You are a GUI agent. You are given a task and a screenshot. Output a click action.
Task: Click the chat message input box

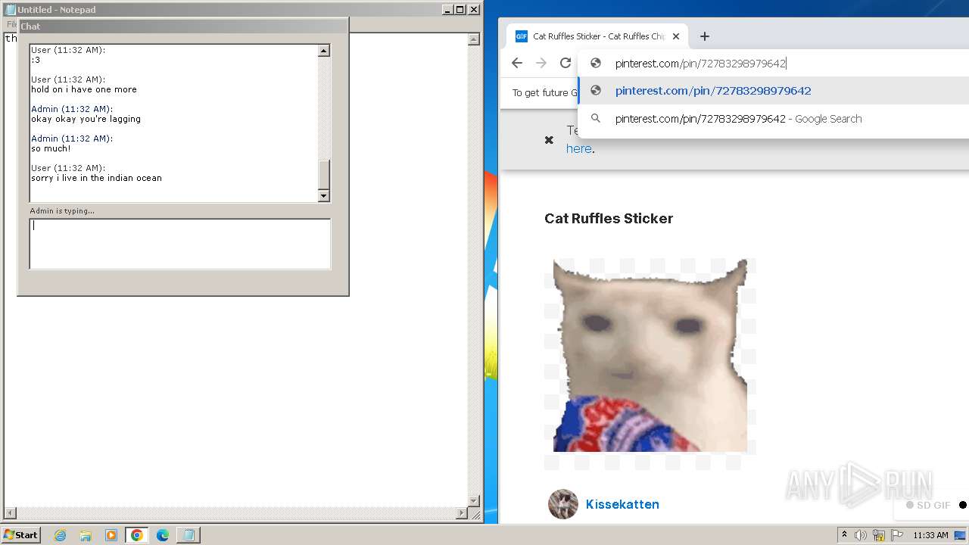[x=180, y=244]
